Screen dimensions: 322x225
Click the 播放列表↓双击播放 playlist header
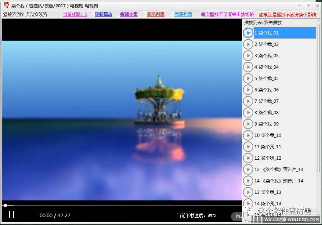coord(263,23)
